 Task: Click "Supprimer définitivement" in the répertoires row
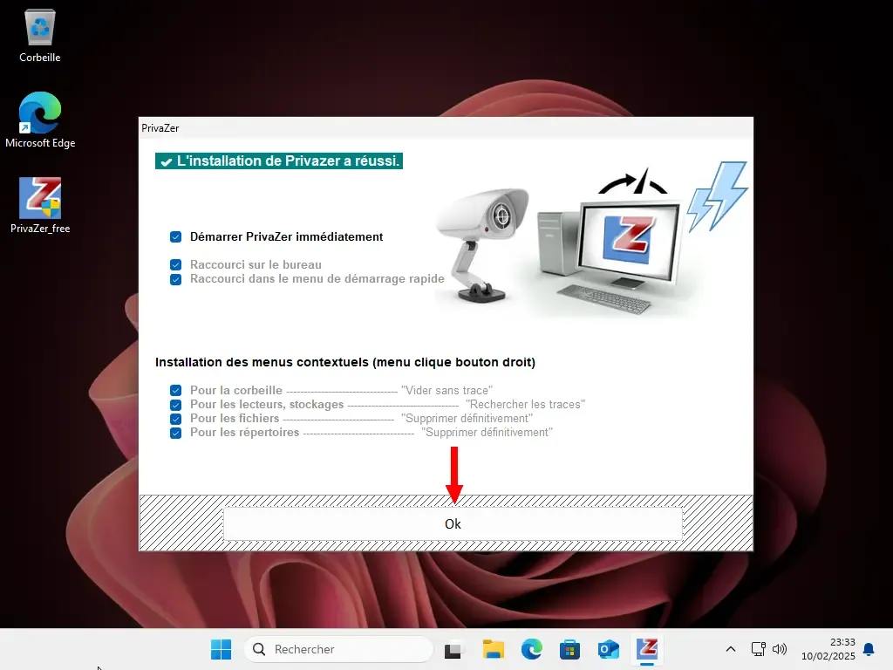pyautogui.click(x=487, y=433)
